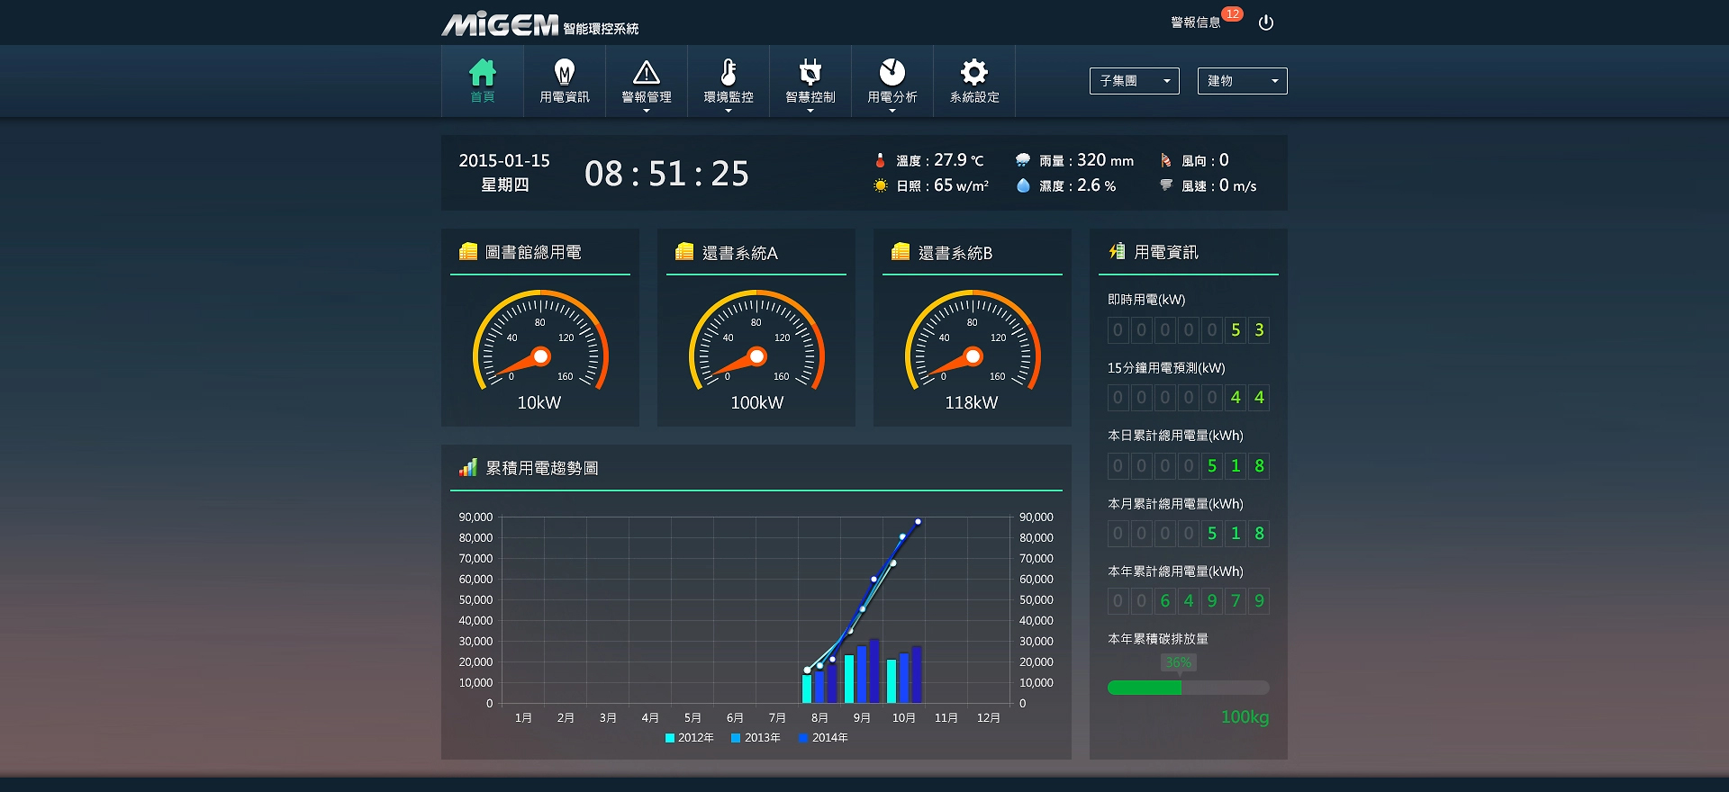1729x792 pixels.
Task: Open 警報信息 alert notifications link
Action: pos(1196,22)
